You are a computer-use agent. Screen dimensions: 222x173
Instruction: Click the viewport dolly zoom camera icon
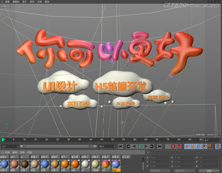point(212,2)
